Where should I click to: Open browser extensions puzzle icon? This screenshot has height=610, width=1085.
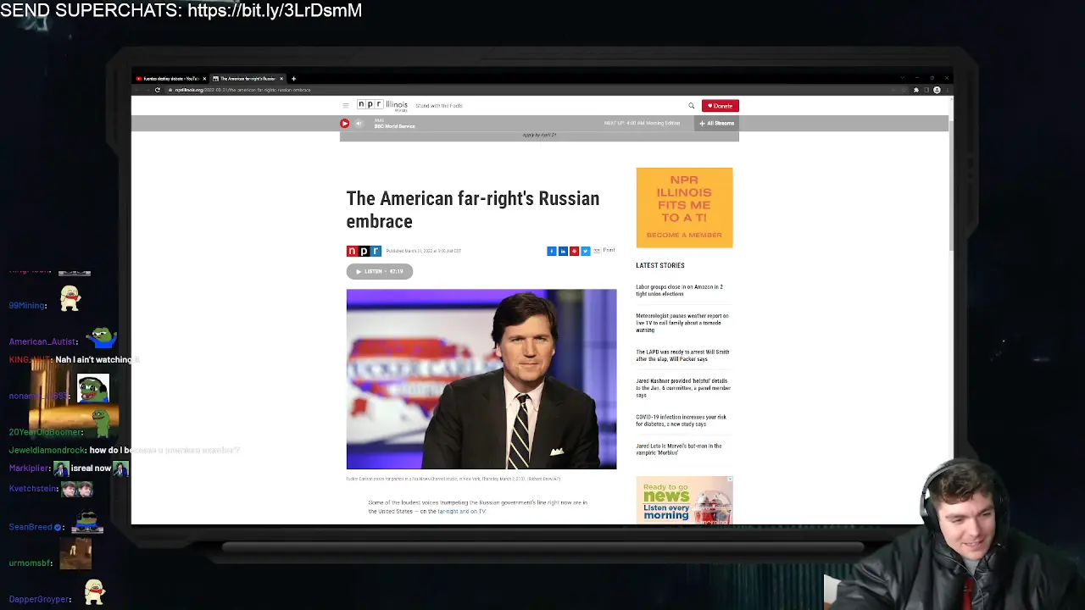click(x=915, y=90)
